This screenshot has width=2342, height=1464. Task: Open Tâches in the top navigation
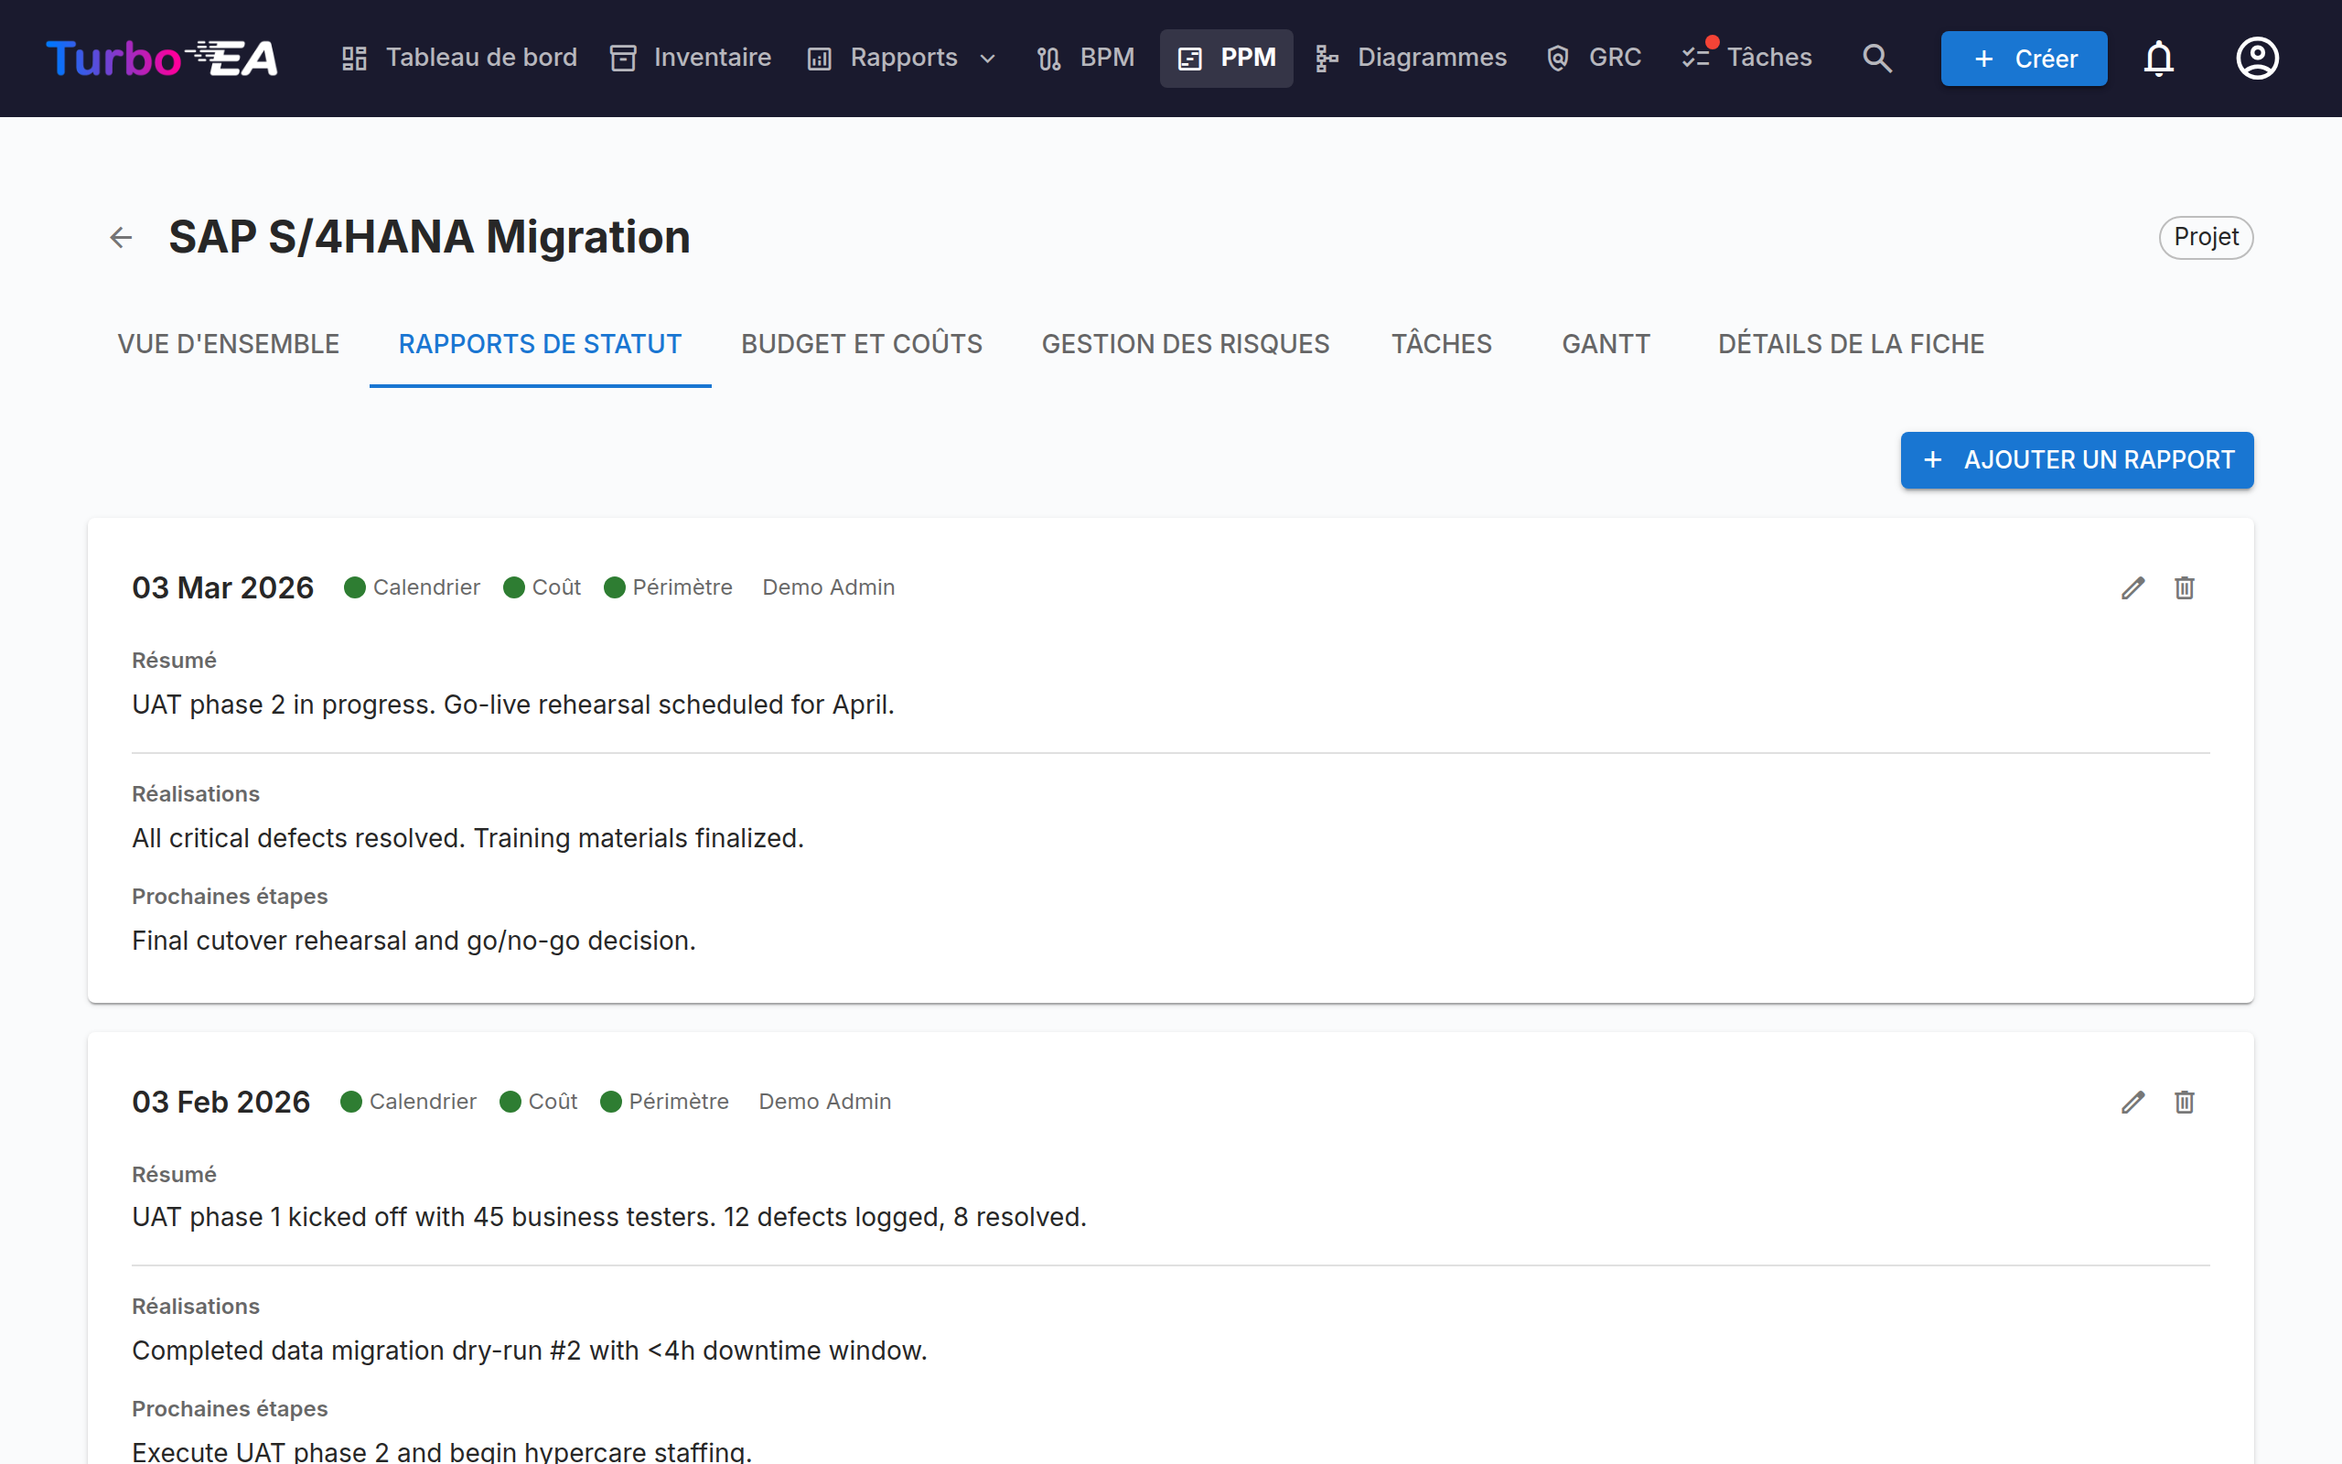[1746, 58]
